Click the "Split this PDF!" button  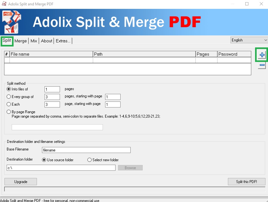(247, 181)
